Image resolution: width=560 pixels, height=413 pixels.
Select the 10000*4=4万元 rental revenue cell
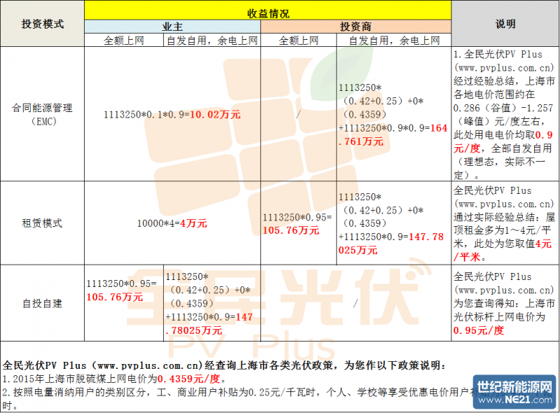(x=172, y=223)
